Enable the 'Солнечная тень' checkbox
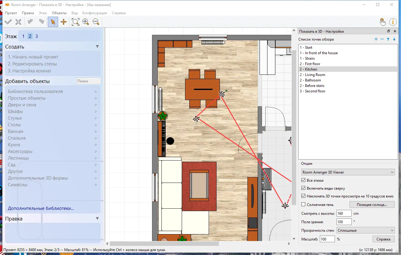The image size is (401, 255). (303, 205)
